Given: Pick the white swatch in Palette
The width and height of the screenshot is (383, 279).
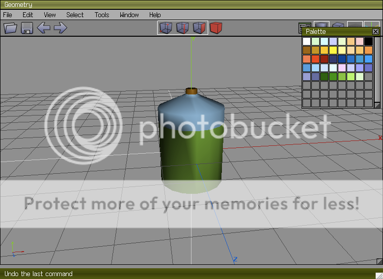Looking at the screenshot, I should [x=306, y=41].
